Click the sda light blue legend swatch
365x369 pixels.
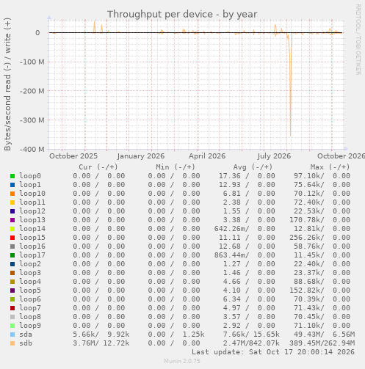click(x=12, y=335)
